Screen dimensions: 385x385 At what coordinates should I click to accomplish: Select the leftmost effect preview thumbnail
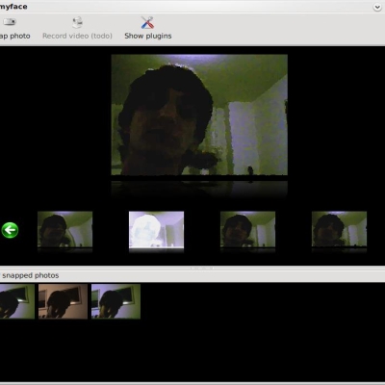(x=64, y=229)
